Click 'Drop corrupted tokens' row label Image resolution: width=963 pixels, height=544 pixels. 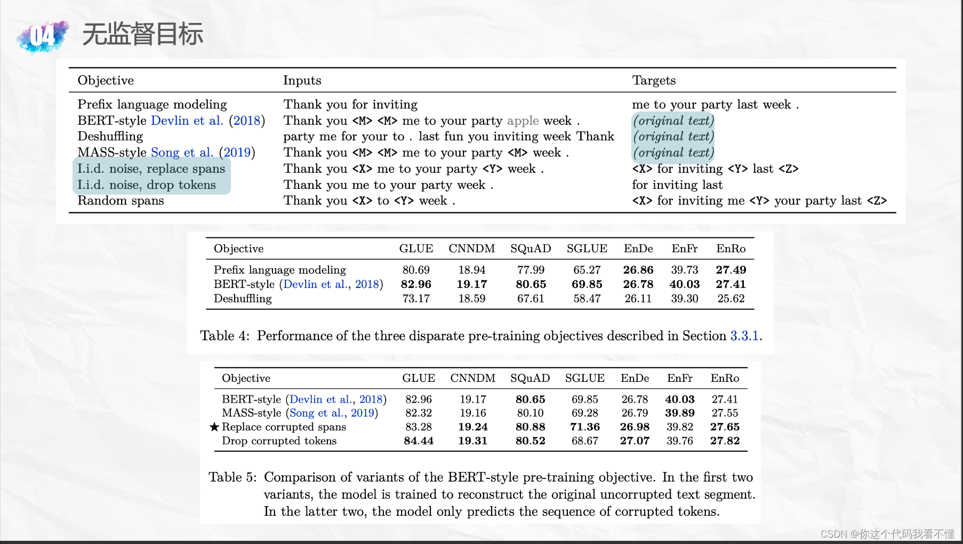(x=279, y=441)
